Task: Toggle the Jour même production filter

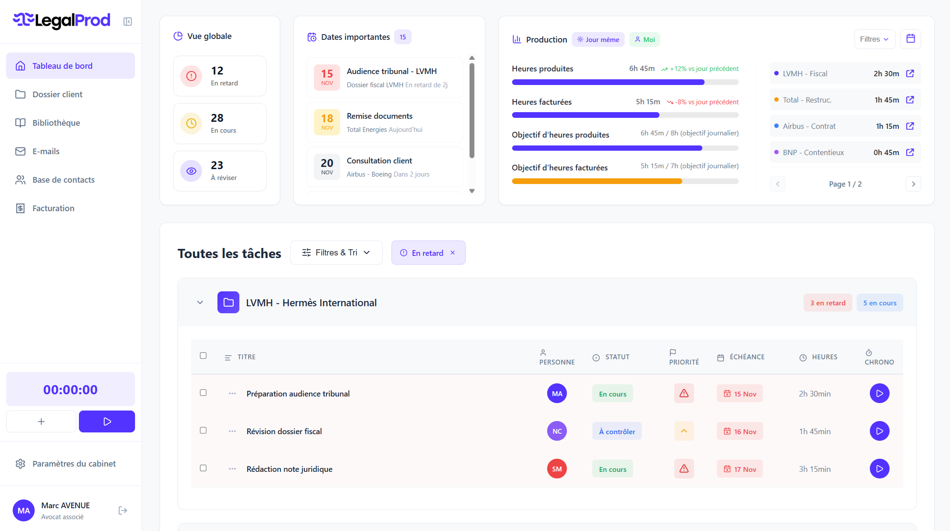Action: point(598,39)
